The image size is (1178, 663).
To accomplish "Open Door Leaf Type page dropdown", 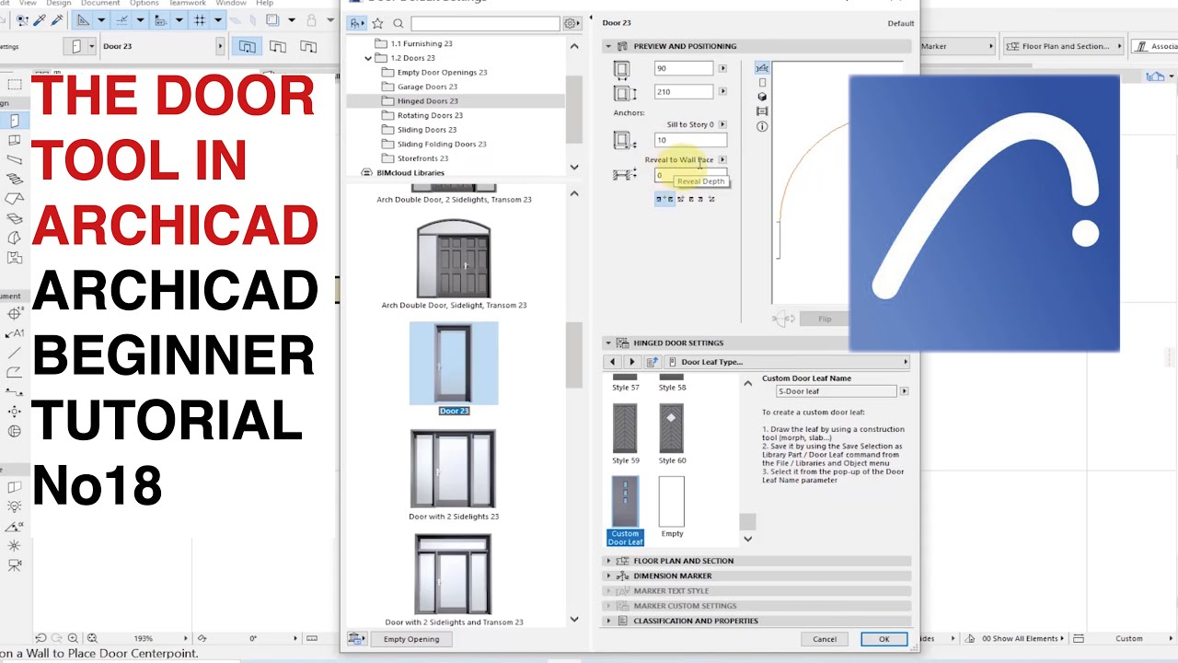I will (x=788, y=362).
